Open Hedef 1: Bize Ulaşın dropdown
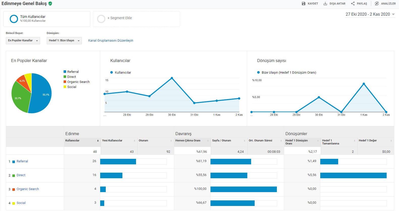Image resolution: width=399 pixels, height=211 pixels. [64, 41]
